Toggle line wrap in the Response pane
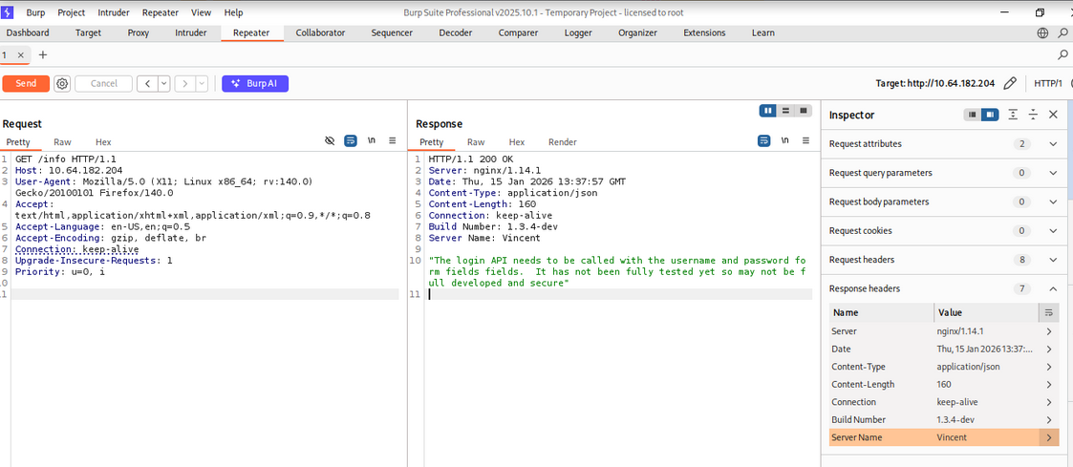This screenshot has width=1073, height=467. 764,141
